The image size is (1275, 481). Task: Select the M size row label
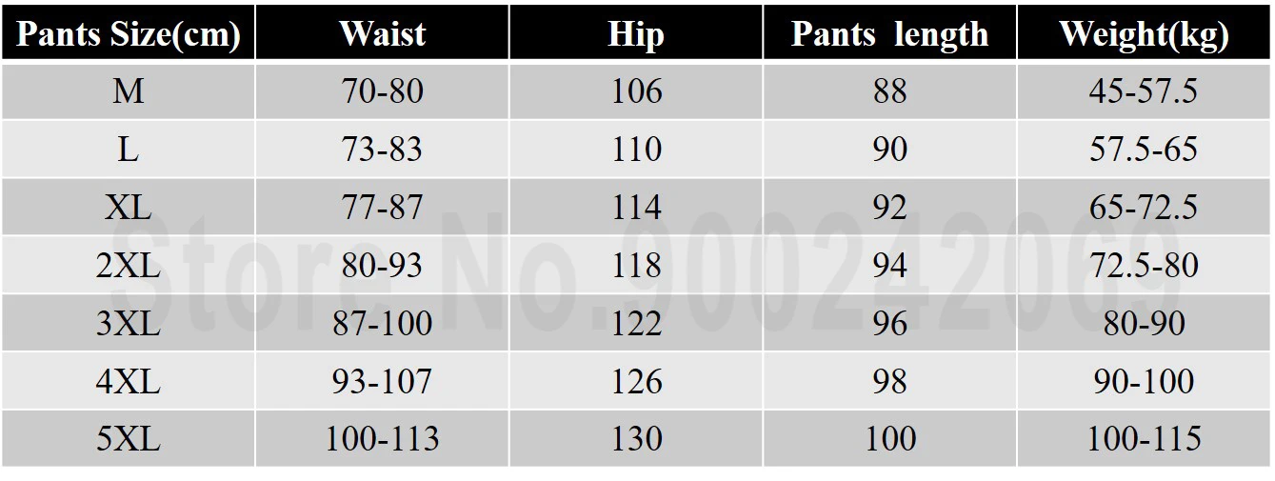(x=128, y=92)
